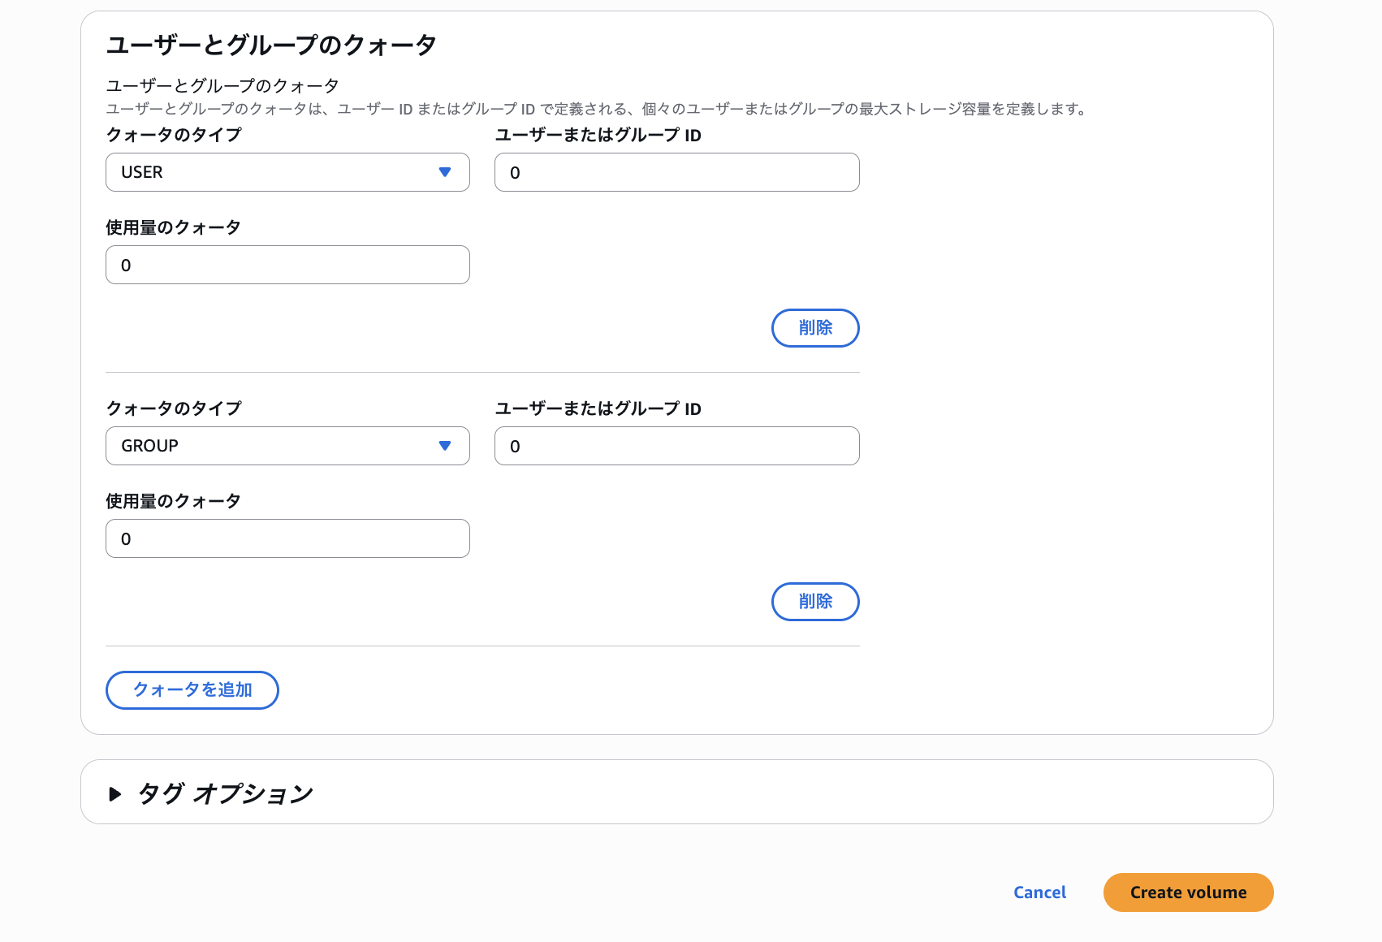Image resolution: width=1382 pixels, height=942 pixels.
Task: Click the タグ オプション title text
Action: 226,793
